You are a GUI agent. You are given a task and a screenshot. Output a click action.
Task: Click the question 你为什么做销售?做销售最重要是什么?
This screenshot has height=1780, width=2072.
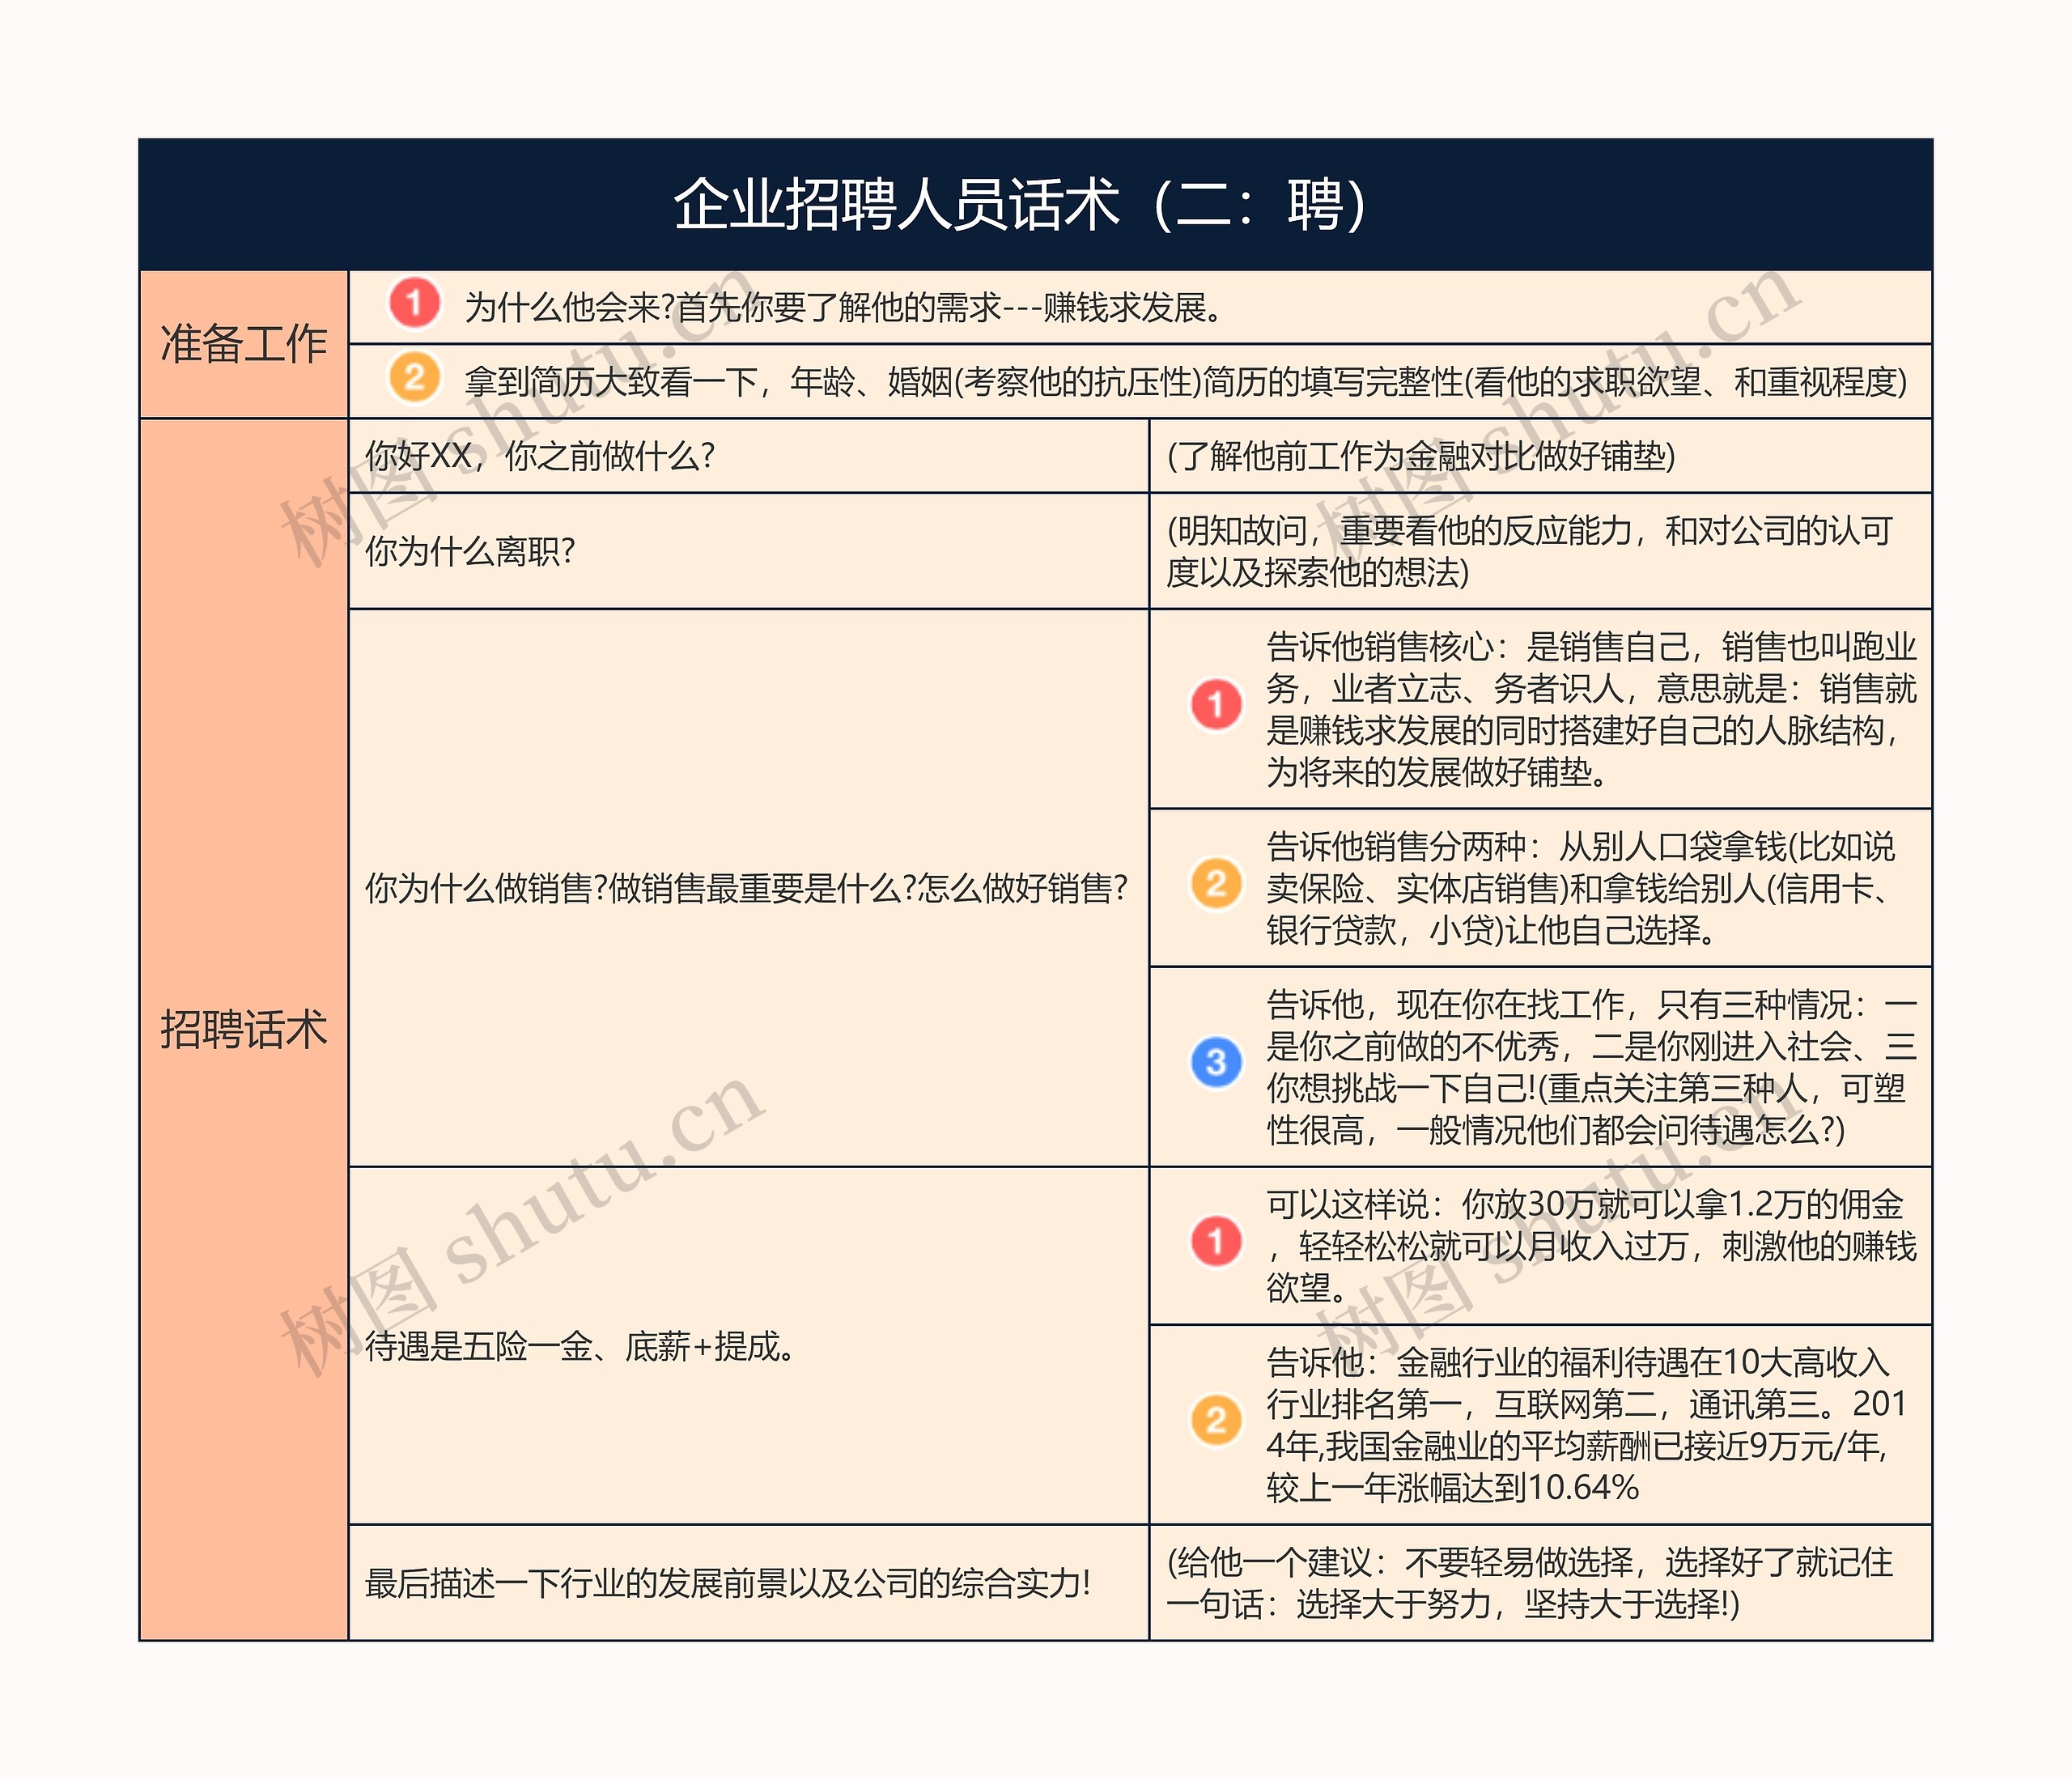coord(746,888)
